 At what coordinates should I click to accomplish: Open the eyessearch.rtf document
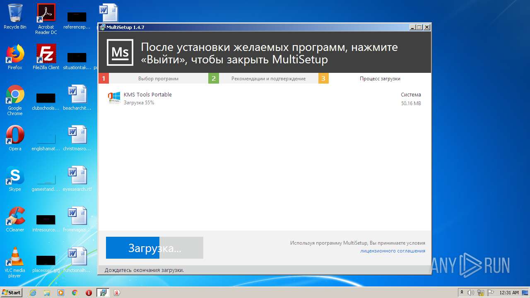(x=77, y=179)
